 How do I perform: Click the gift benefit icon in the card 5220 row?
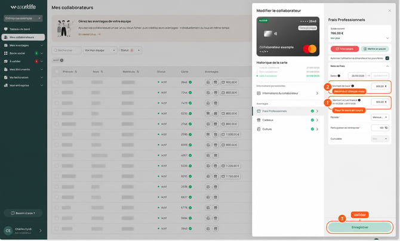[216, 166]
